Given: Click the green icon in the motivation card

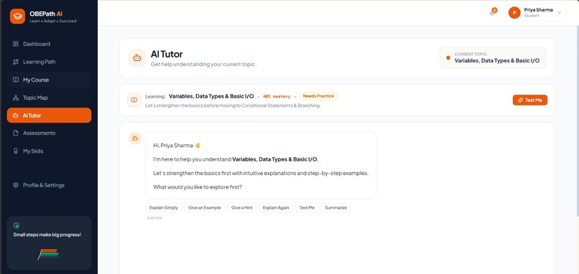Looking at the screenshot, I should (17, 226).
